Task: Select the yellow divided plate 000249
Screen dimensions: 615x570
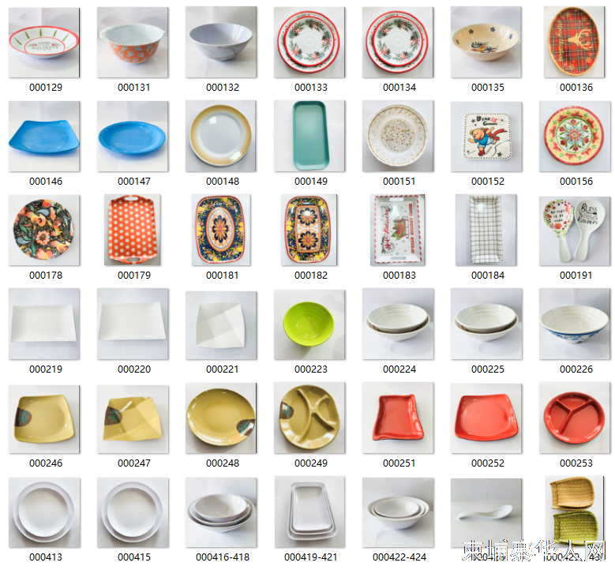Action: 309,418
